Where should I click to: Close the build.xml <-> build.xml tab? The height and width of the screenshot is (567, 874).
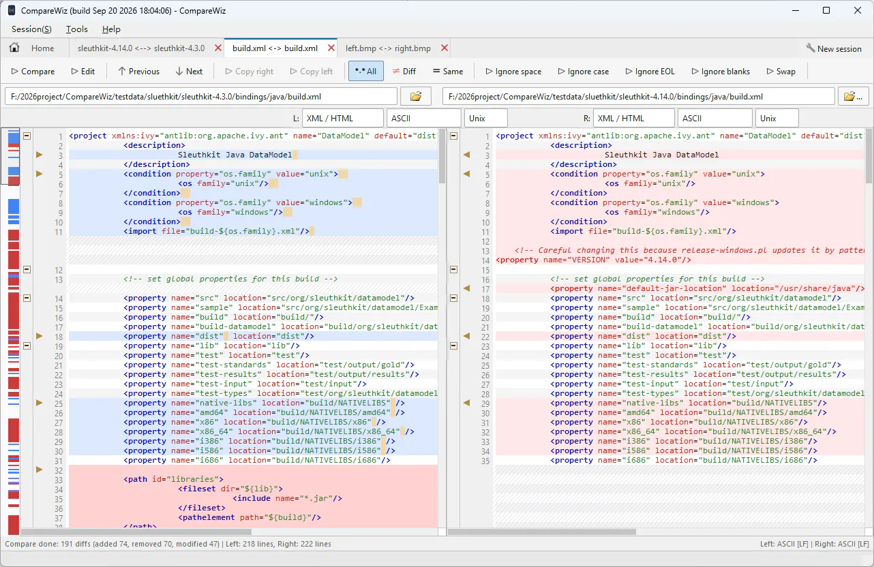click(331, 48)
